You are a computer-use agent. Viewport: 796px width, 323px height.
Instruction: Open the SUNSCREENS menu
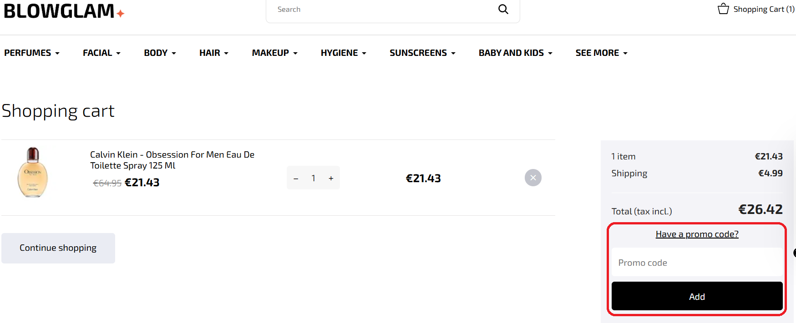(422, 53)
